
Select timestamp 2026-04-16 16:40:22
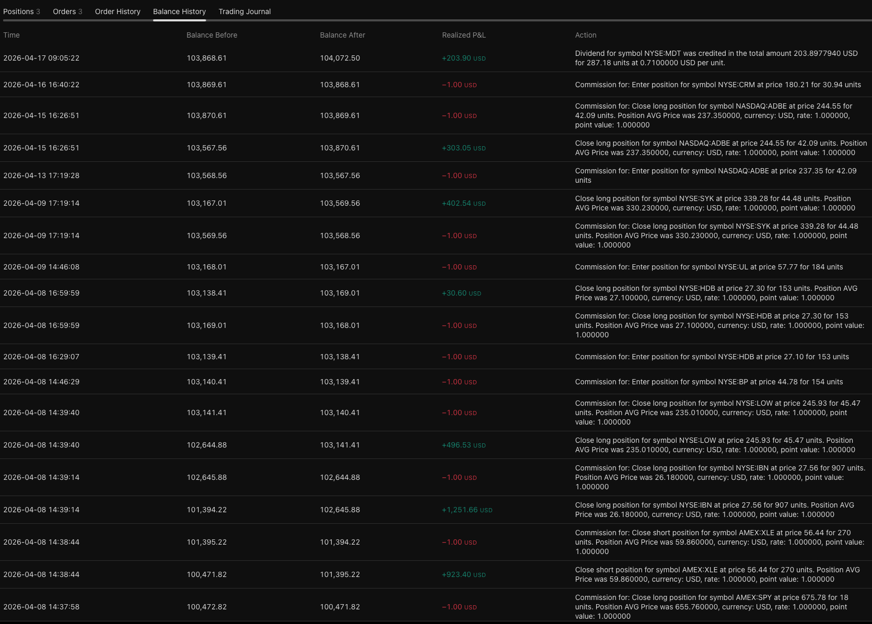click(x=41, y=85)
